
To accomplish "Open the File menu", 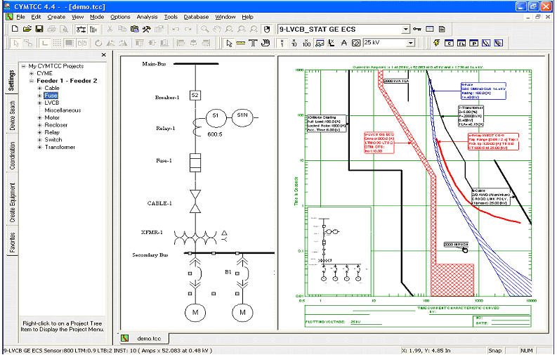I will point(20,17).
